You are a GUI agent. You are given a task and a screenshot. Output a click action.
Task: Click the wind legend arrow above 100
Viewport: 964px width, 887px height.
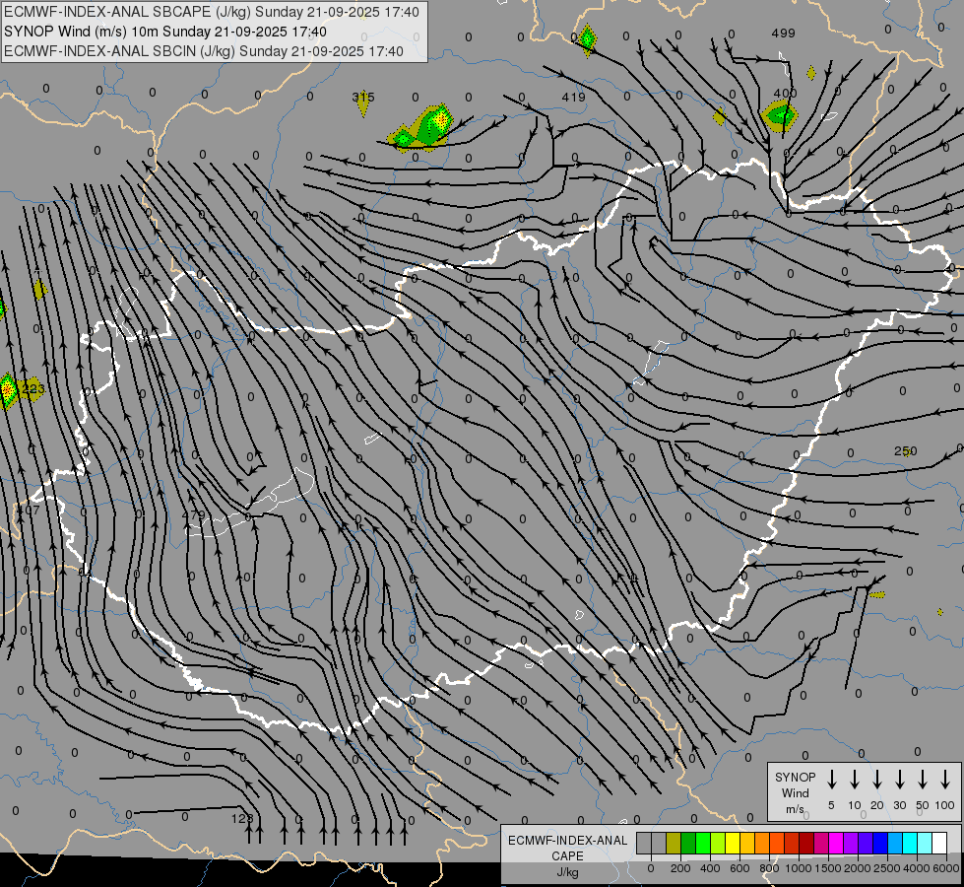point(945,780)
